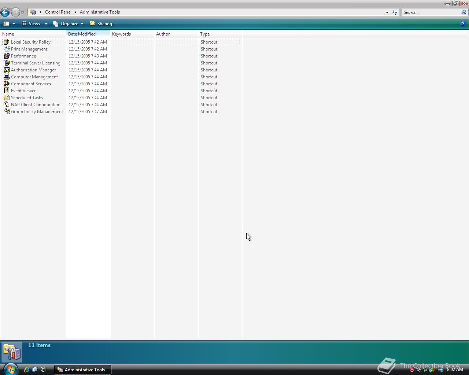Select the Computer Management icon

(x=6, y=77)
